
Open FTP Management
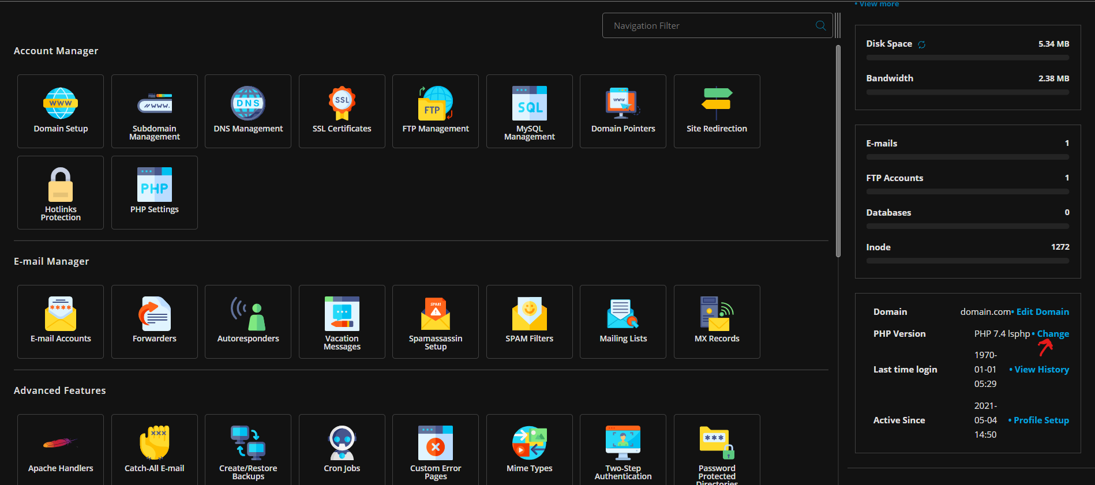[436, 111]
